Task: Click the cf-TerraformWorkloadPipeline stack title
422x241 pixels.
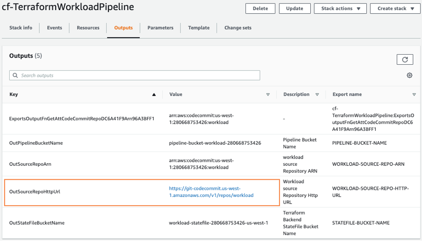Action: [x=68, y=7]
